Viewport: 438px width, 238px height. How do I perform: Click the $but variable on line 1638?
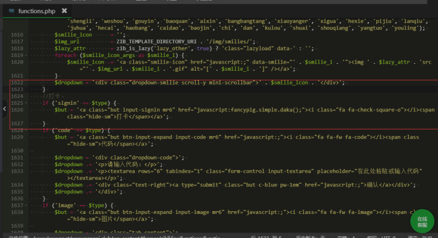point(61,211)
